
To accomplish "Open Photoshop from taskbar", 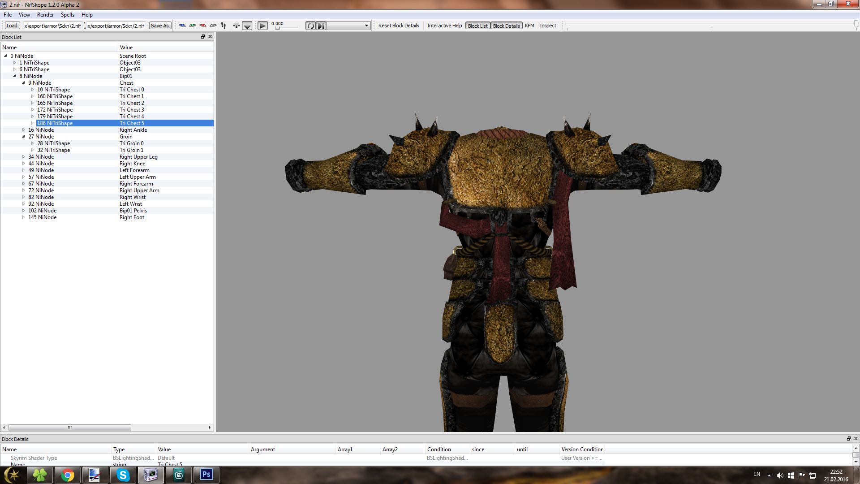I will pos(206,475).
